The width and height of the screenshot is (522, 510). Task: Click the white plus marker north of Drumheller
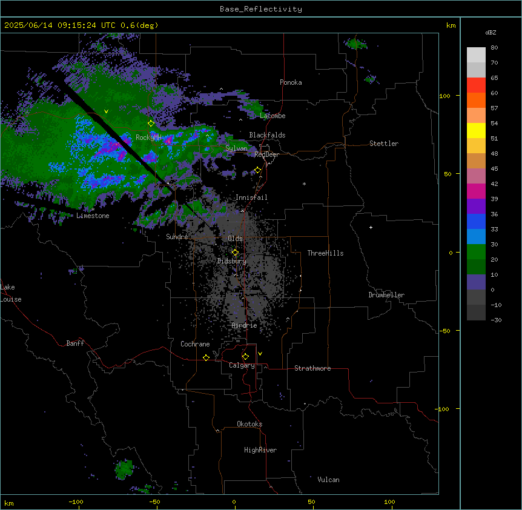[x=371, y=227]
